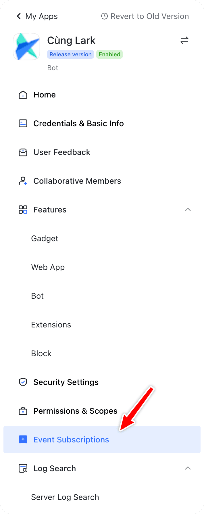This screenshot has width=204, height=514.
Task: Go back using the My Apps chevron
Action: pos(18,16)
